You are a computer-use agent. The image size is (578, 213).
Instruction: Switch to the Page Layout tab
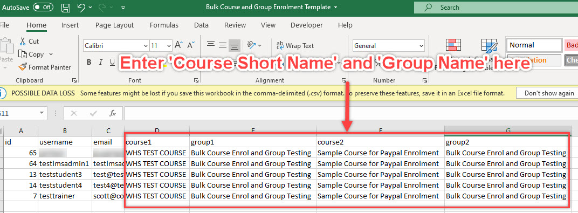[x=114, y=25]
